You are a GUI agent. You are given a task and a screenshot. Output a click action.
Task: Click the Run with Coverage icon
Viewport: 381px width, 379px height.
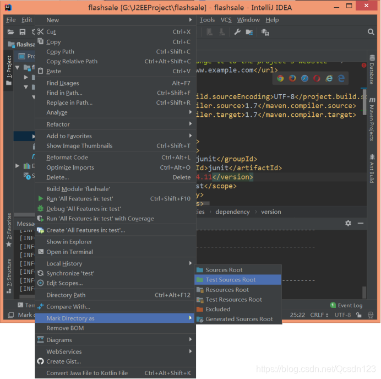click(41, 219)
